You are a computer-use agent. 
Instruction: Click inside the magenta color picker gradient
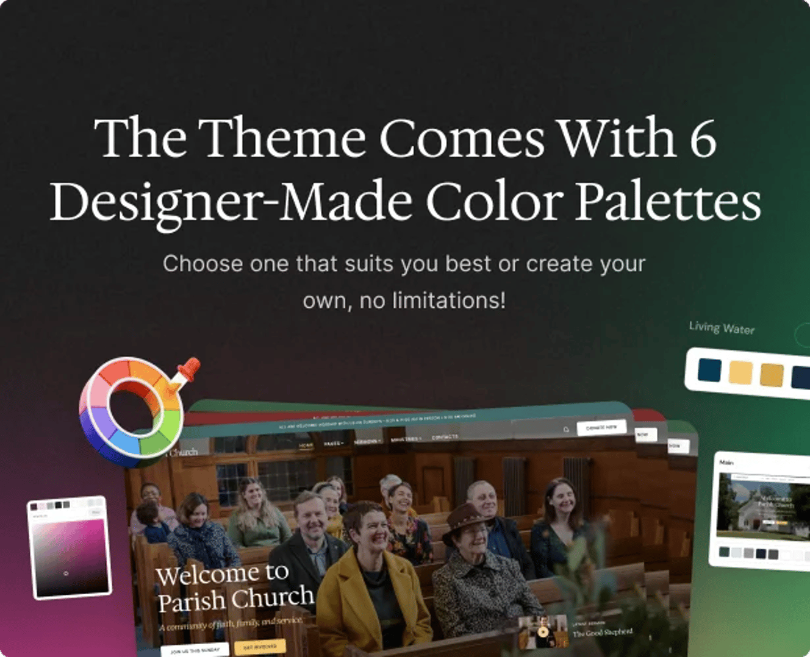pyautogui.click(x=71, y=558)
